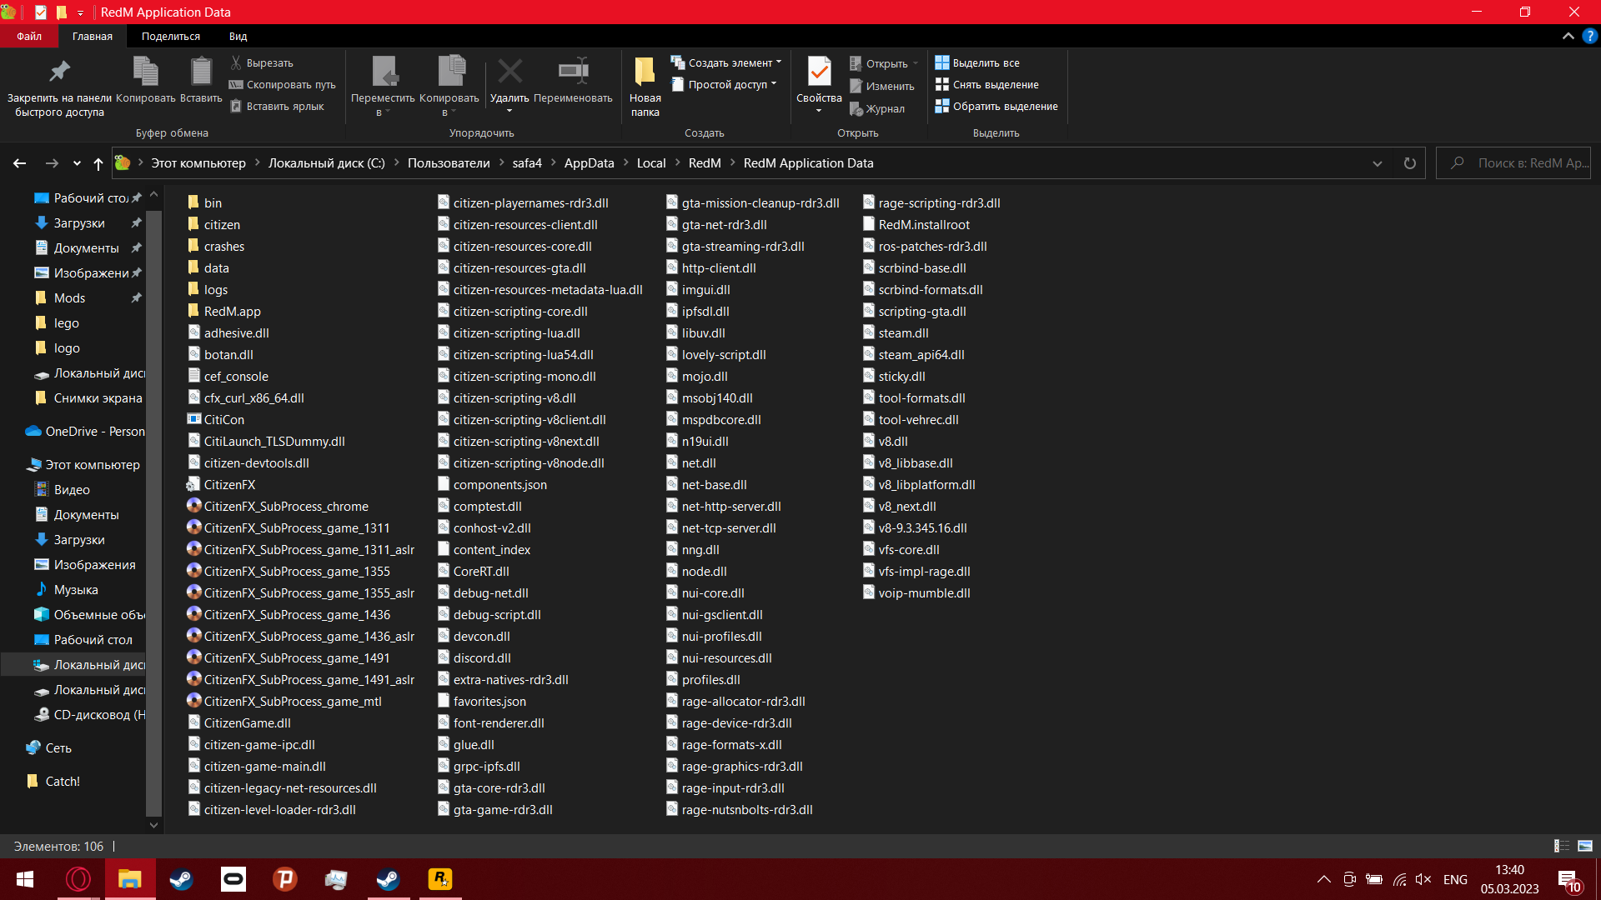Select CitizenFX_SubProcess_chrome file
1601x900 pixels.
click(277, 507)
